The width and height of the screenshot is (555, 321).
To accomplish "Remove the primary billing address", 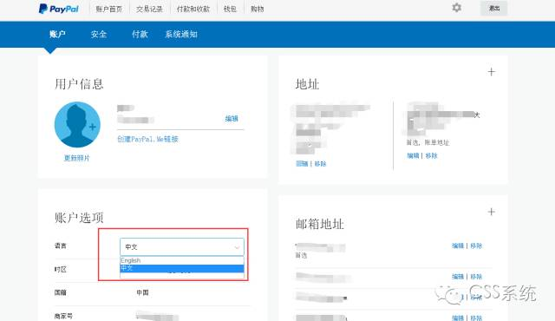I will (x=432, y=155).
